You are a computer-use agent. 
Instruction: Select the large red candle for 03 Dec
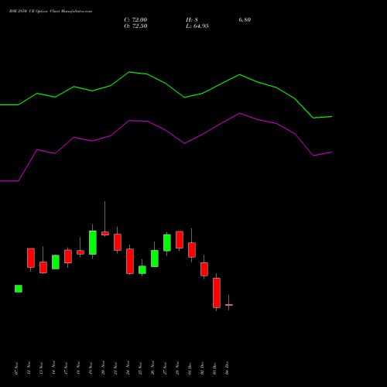coord(217,293)
